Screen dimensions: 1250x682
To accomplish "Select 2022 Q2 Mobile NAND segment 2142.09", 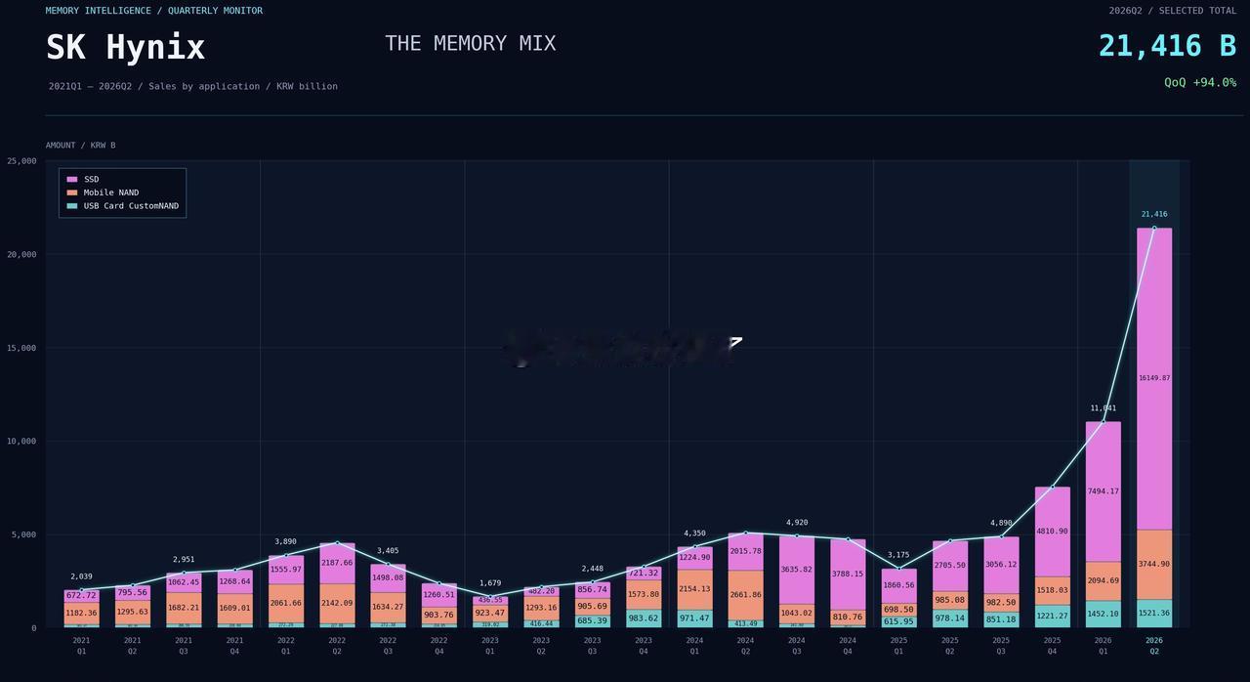I will (337, 604).
